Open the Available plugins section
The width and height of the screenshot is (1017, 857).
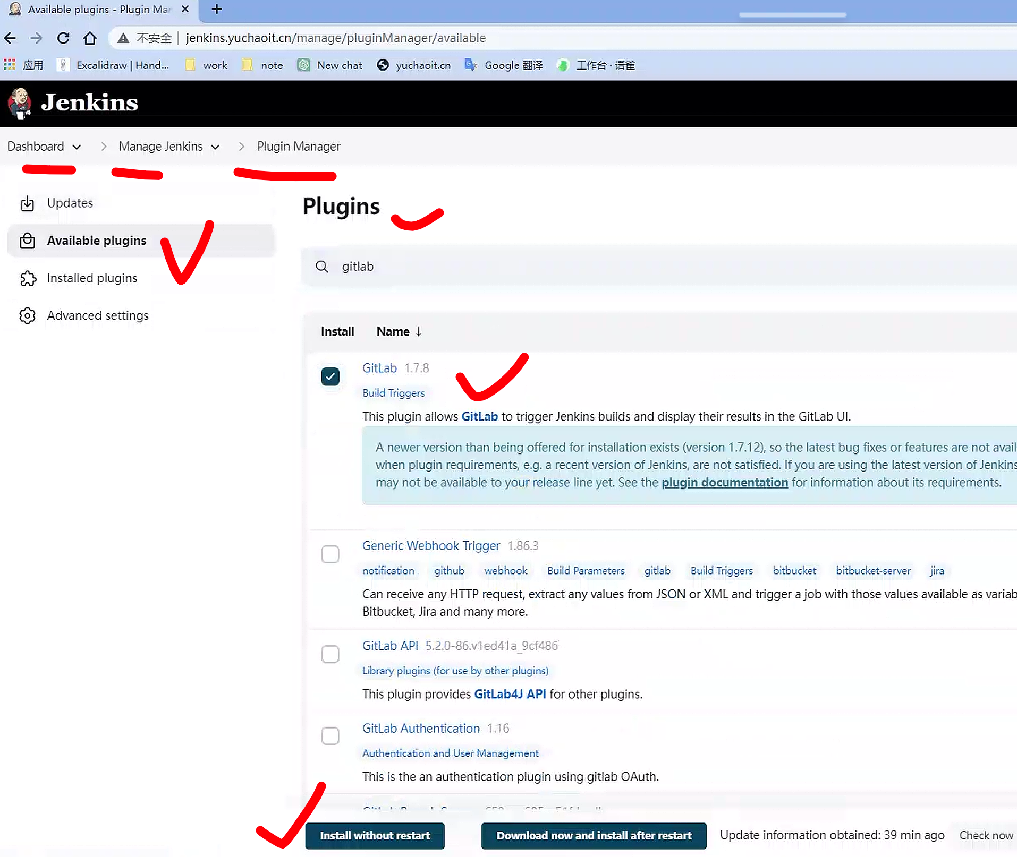pyautogui.click(x=96, y=241)
